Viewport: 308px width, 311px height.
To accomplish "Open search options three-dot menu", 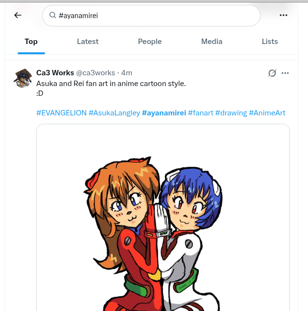I will 283,15.
